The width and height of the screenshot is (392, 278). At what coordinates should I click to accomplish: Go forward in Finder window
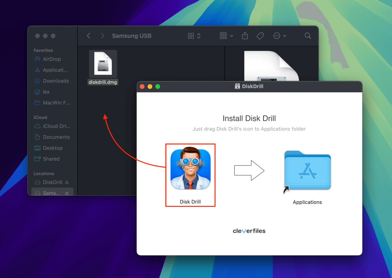click(103, 36)
